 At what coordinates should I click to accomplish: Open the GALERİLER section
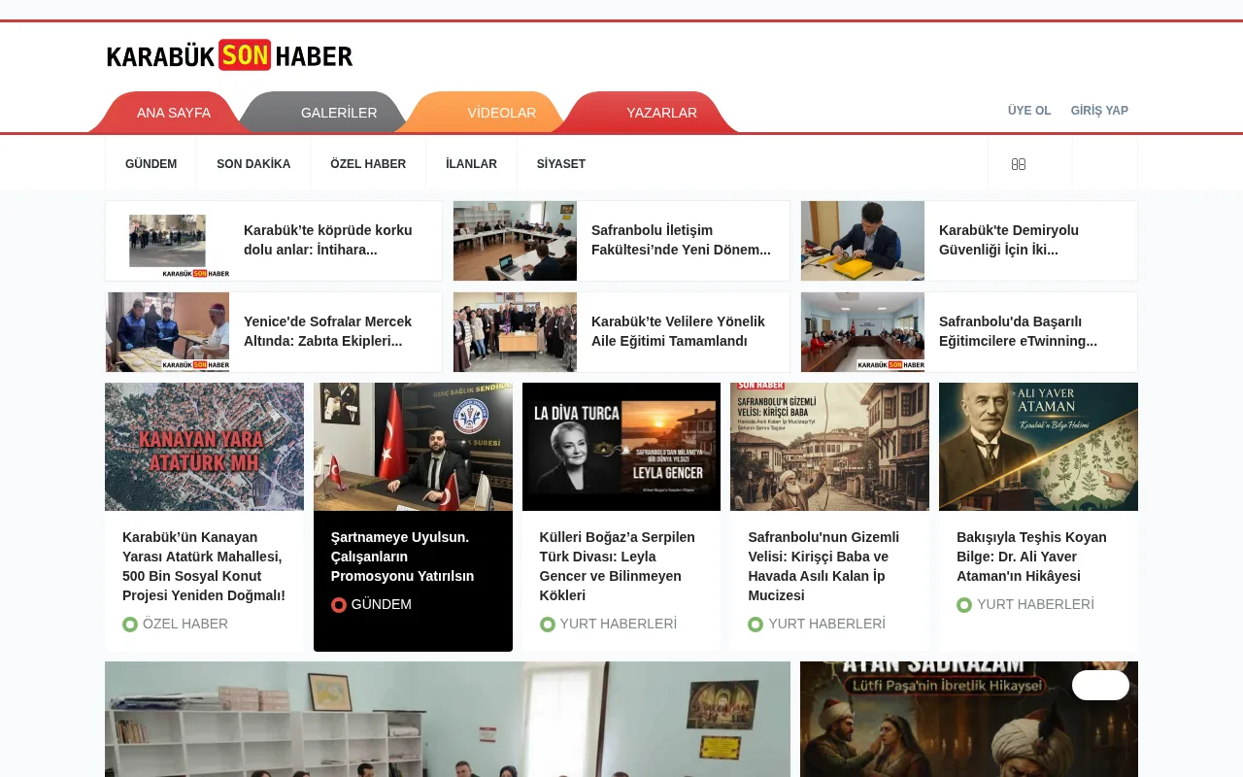click(339, 113)
